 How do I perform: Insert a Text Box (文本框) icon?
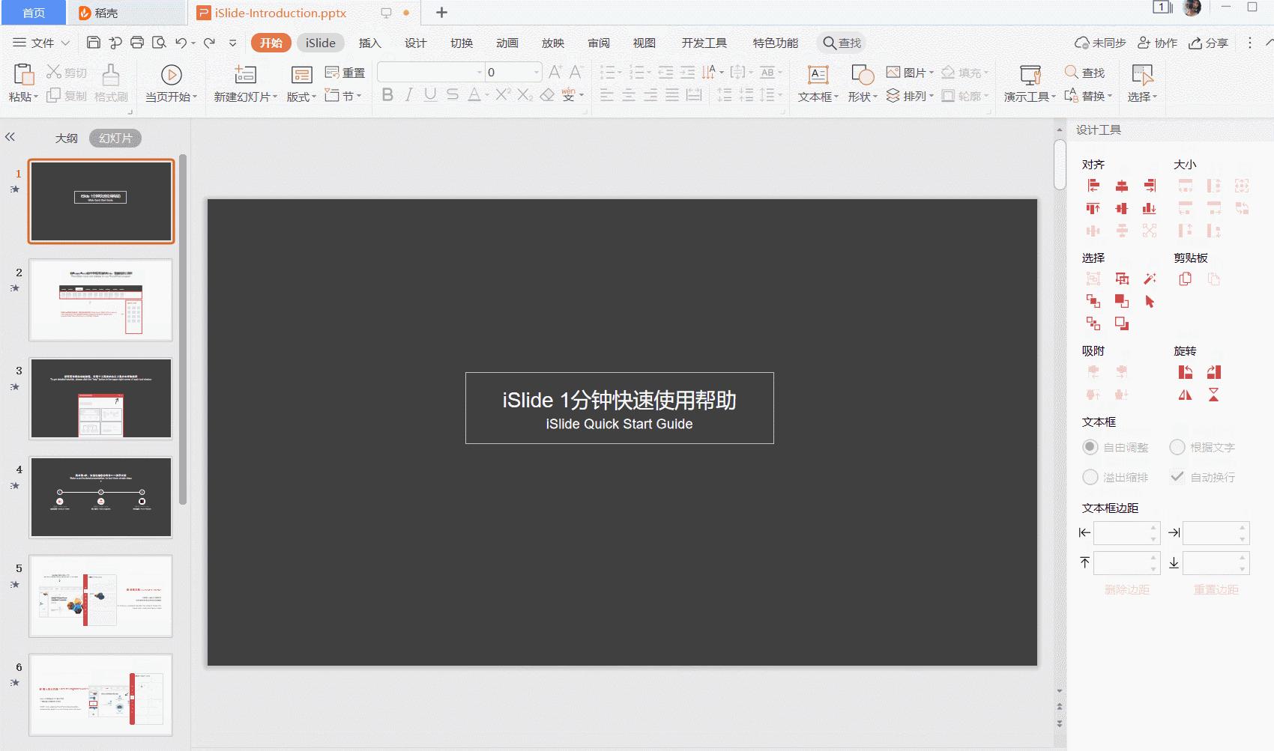818,74
